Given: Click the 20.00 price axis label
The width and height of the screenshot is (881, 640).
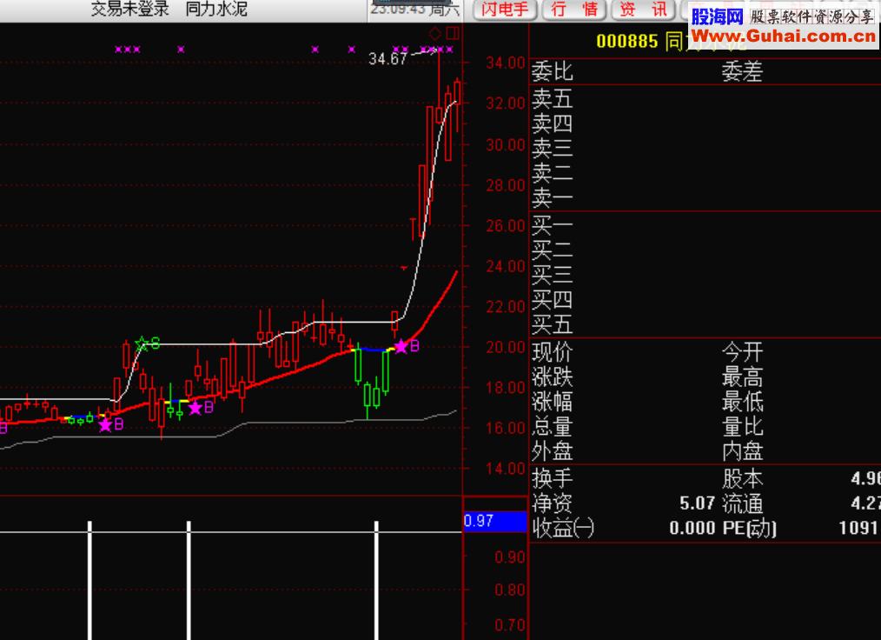Looking at the screenshot, I should 505,347.
